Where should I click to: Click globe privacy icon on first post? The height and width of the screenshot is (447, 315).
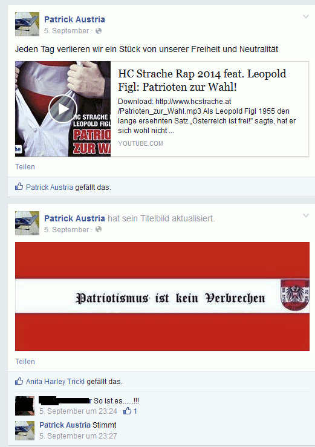[x=99, y=31]
